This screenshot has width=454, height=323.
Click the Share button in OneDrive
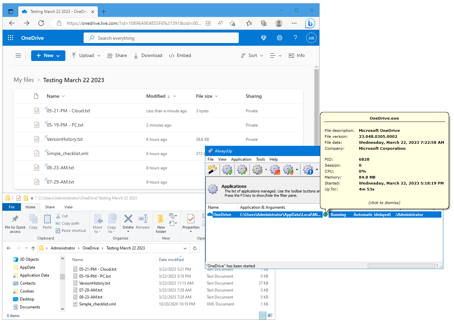[x=117, y=56]
